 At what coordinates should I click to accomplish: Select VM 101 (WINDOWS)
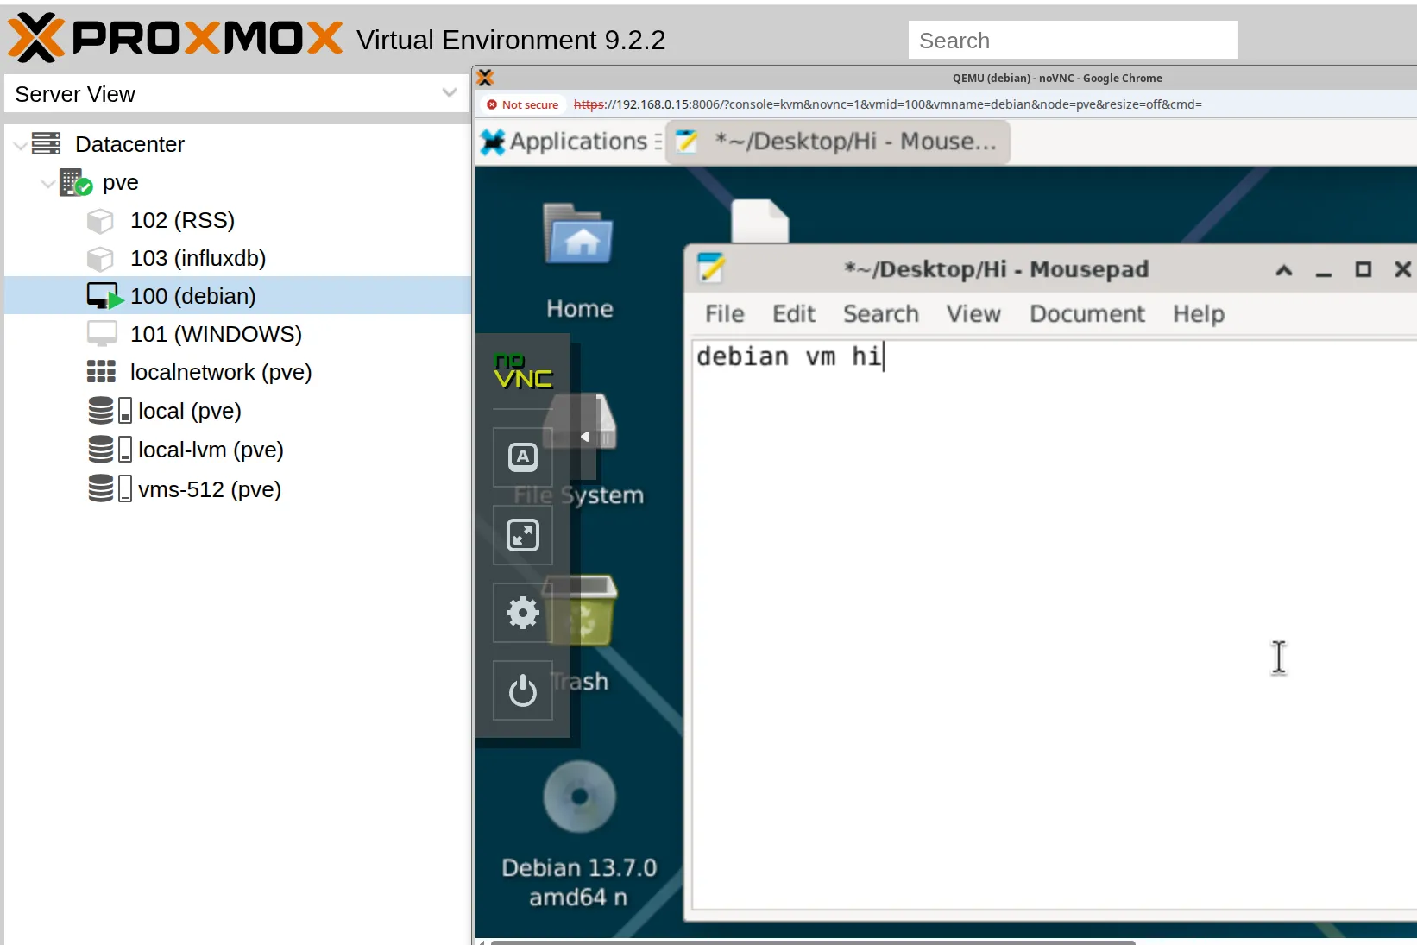click(216, 334)
